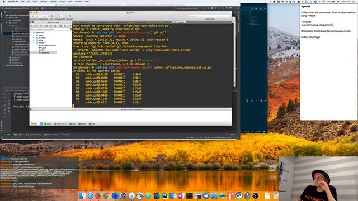Open the View menu
This screenshot has width=358, height=201.
click(35, 2)
